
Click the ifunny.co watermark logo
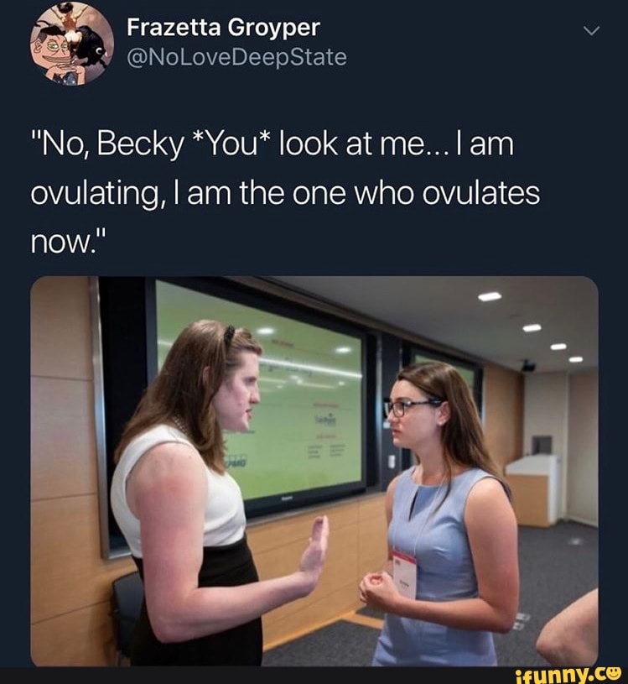pyautogui.click(x=568, y=675)
